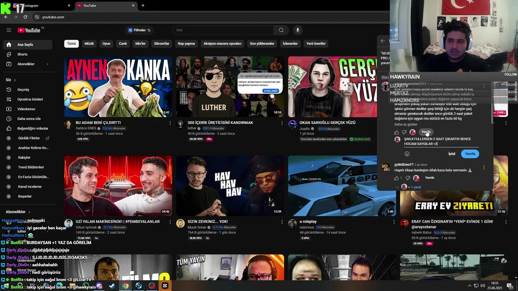
Task: Click the YouTube logo
Action: [29, 30]
